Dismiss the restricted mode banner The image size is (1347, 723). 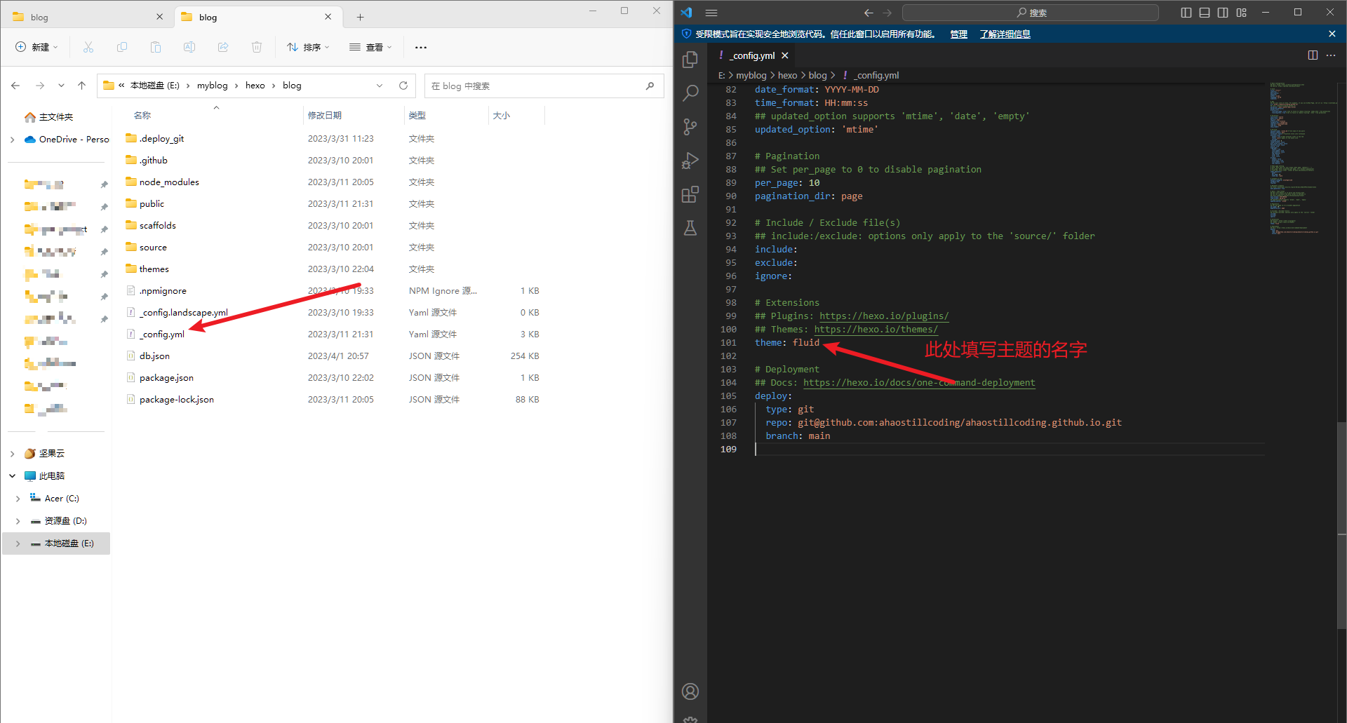pos(1332,34)
